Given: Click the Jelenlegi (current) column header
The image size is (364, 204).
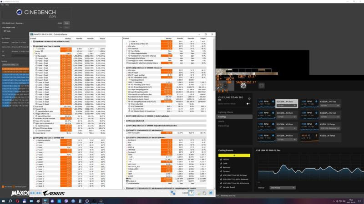Looking at the screenshot, I should [x=67, y=39].
